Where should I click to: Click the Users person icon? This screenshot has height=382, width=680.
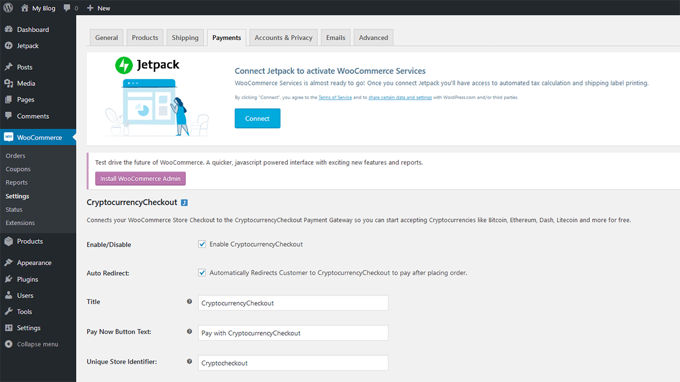[x=8, y=295]
